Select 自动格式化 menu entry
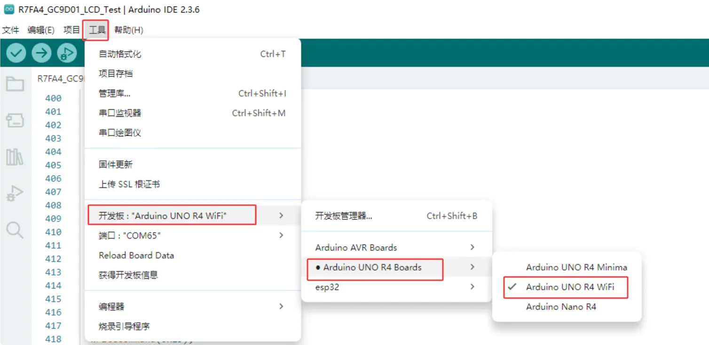The image size is (709, 345). (192, 54)
